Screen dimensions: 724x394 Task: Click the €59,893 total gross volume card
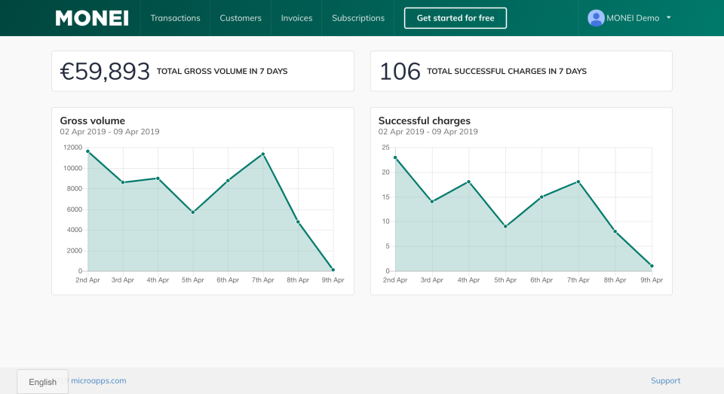[x=202, y=72]
